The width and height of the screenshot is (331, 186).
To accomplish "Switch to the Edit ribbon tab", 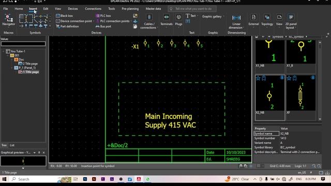I will (46, 9).
